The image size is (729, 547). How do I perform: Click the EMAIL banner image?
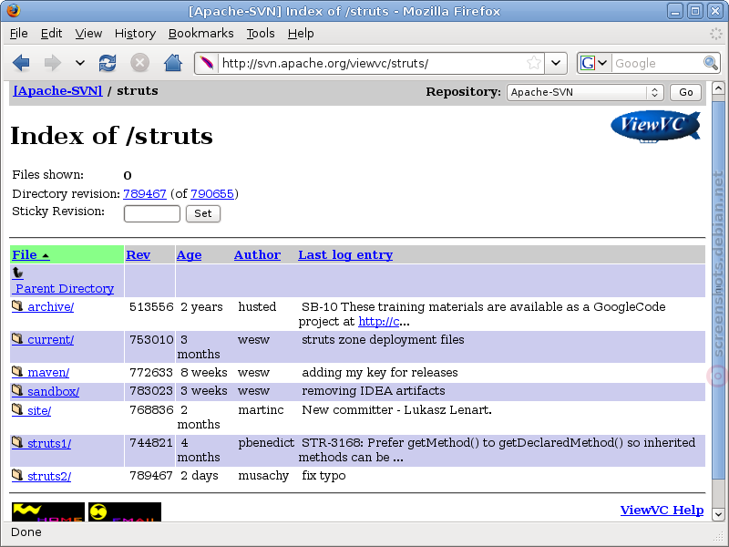tap(125, 511)
